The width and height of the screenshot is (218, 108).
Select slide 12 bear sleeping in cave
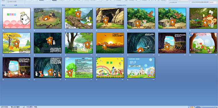pyautogui.click(x=141, y=43)
